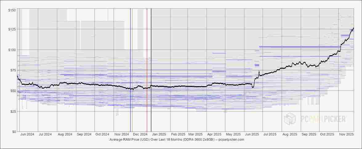Viewport: 362px width, 149px height.
Task: Click the Feb 2025 axis label
Action: click(x=179, y=134)
